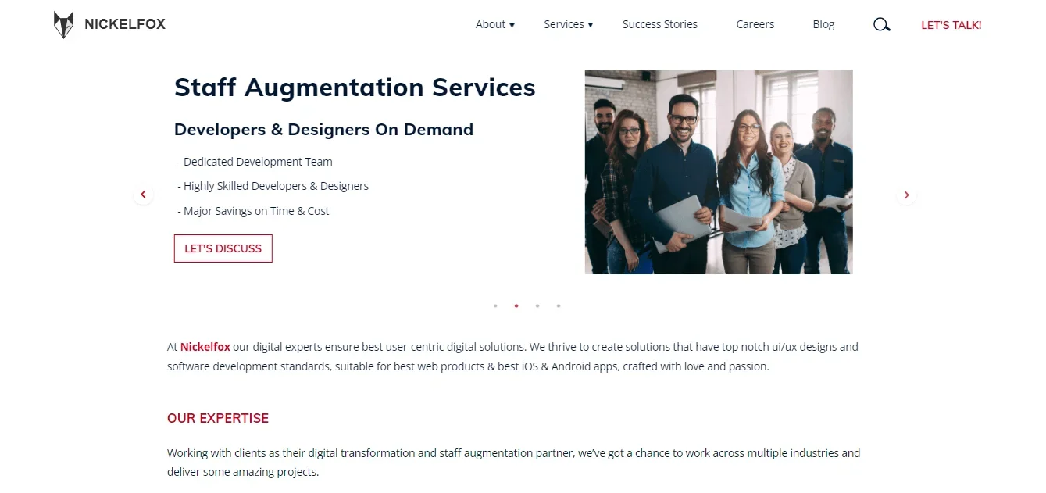Select the third carousel indicator dot
Viewport: 1046px width, 493px height.
click(537, 306)
